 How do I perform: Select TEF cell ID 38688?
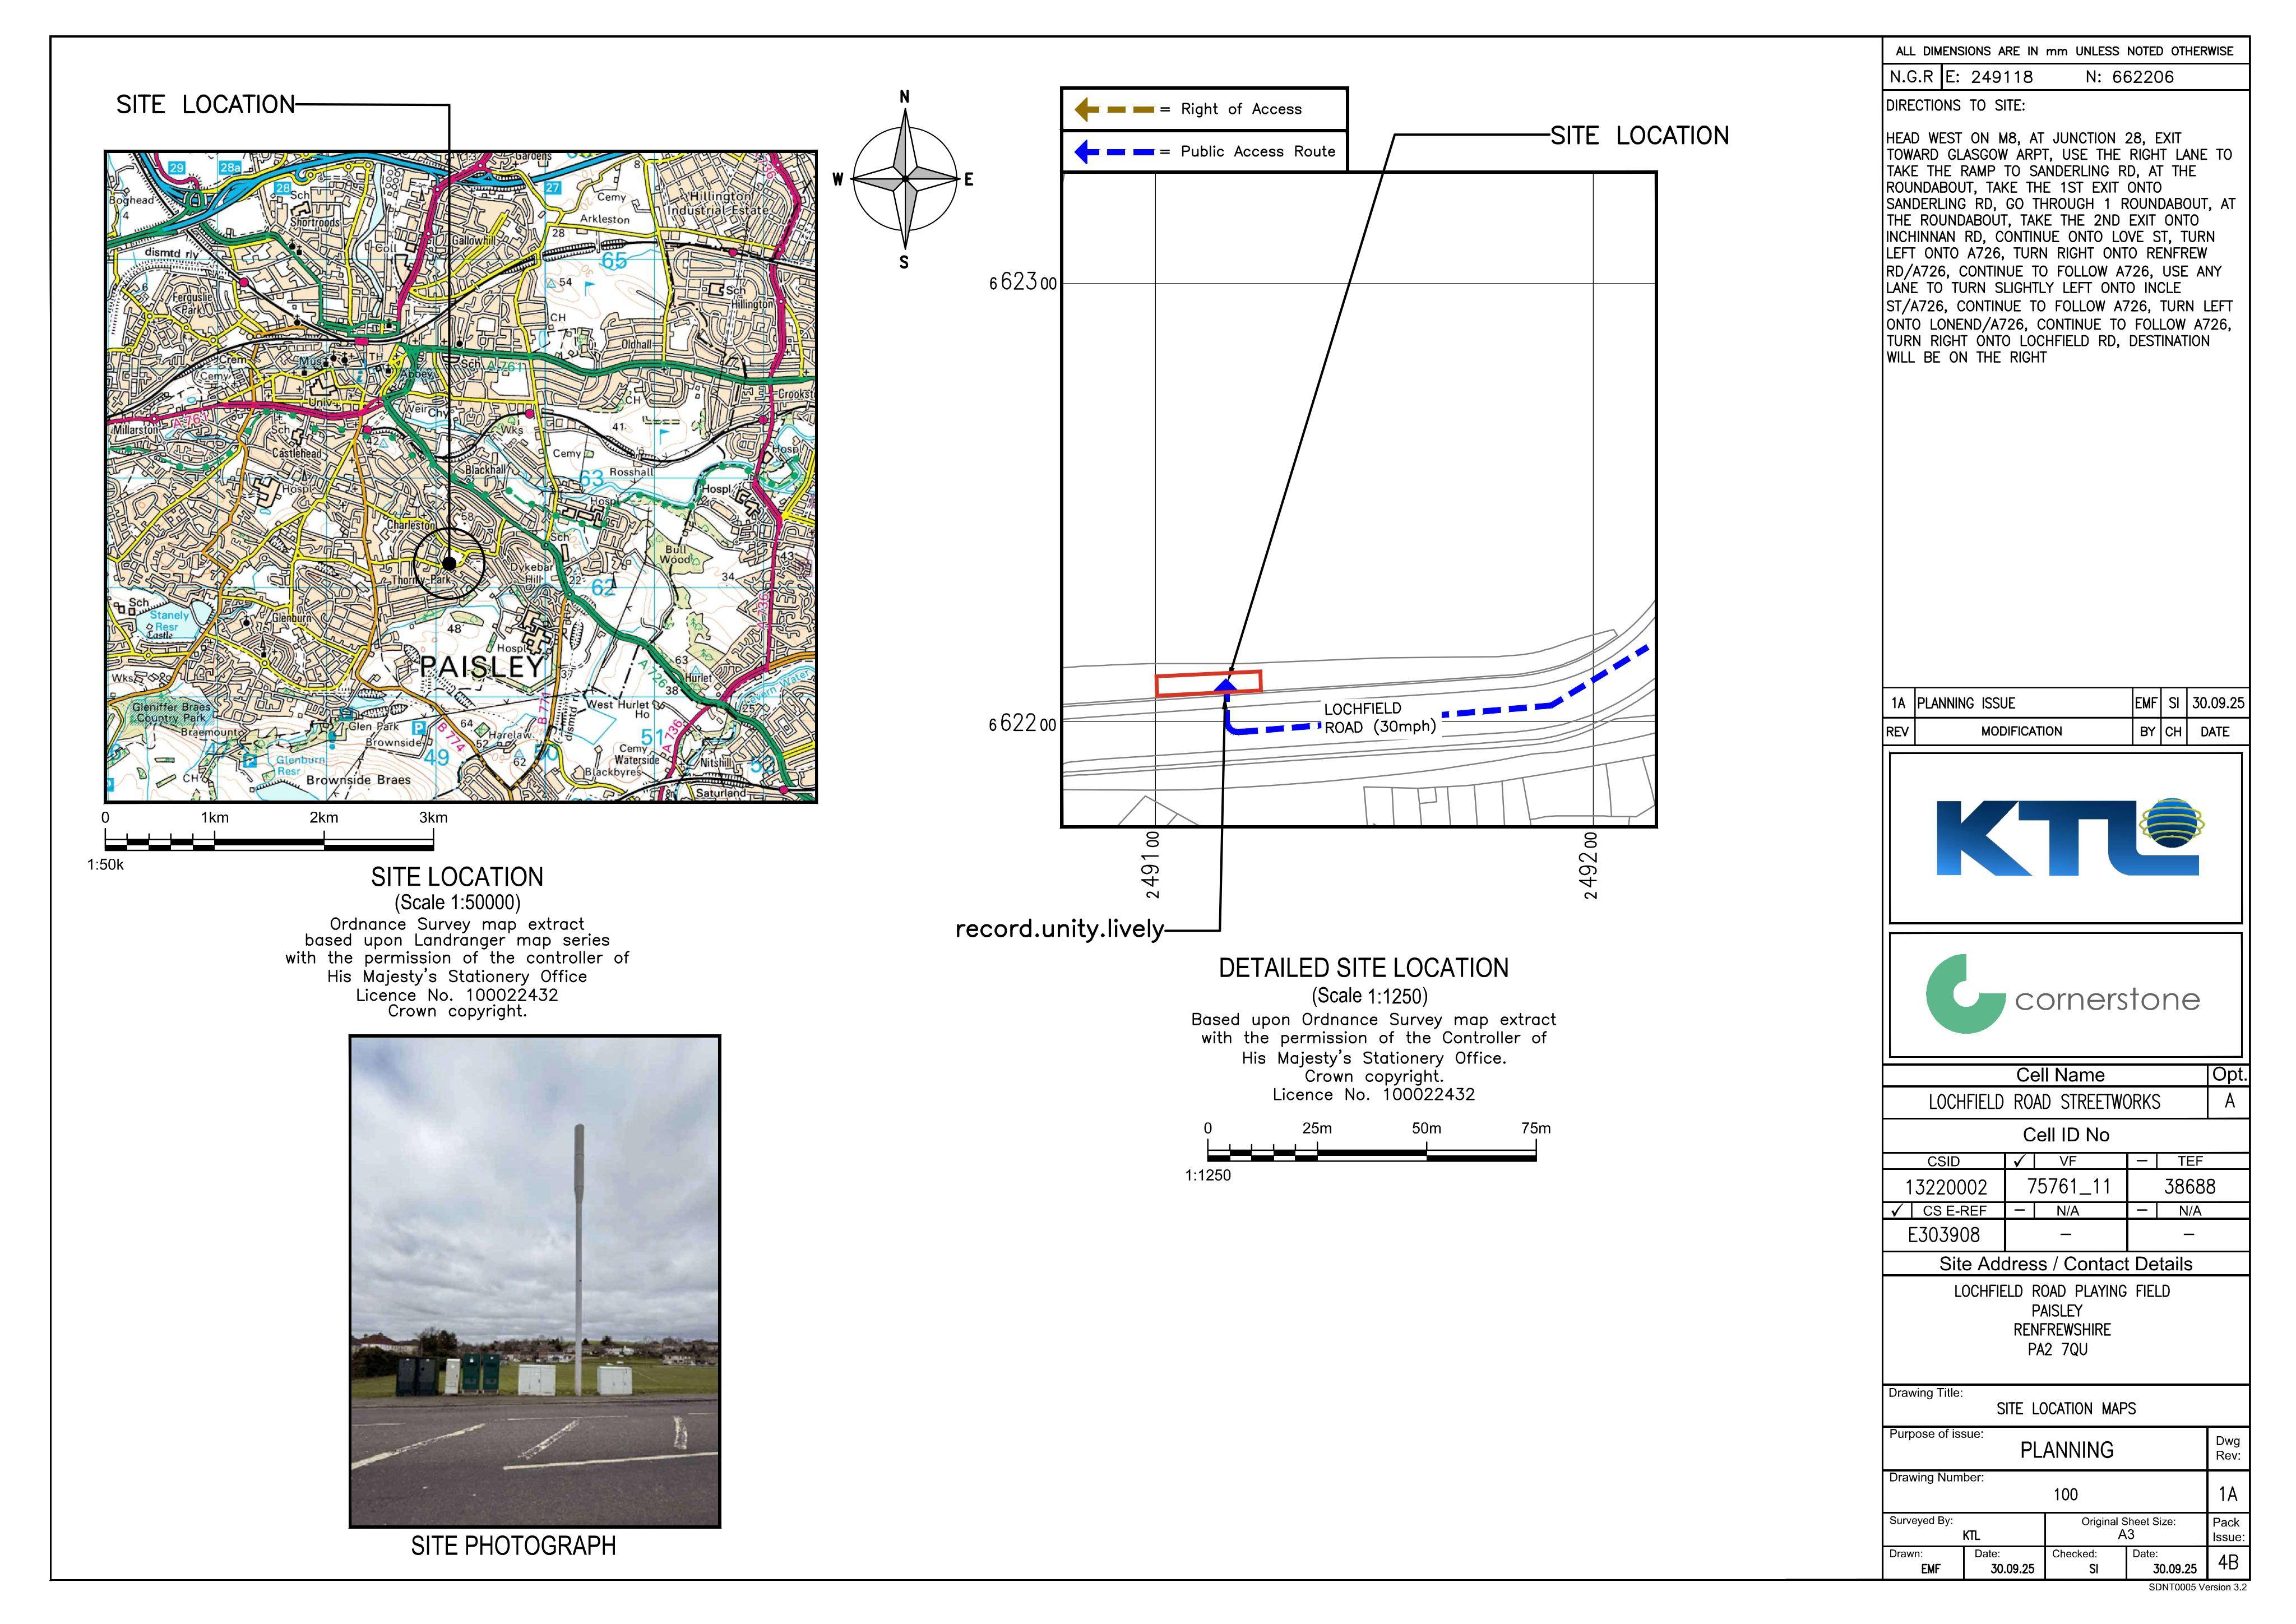coord(2189,1187)
